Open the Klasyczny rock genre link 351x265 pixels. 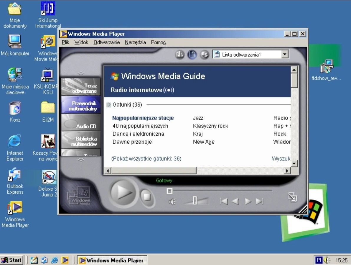click(210, 126)
